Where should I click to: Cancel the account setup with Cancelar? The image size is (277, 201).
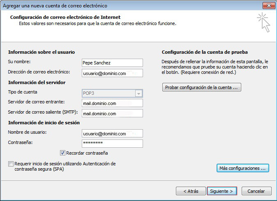click(256, 191)
